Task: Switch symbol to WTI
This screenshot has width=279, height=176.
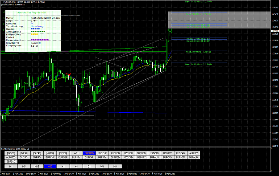Action: pos(76,153)
